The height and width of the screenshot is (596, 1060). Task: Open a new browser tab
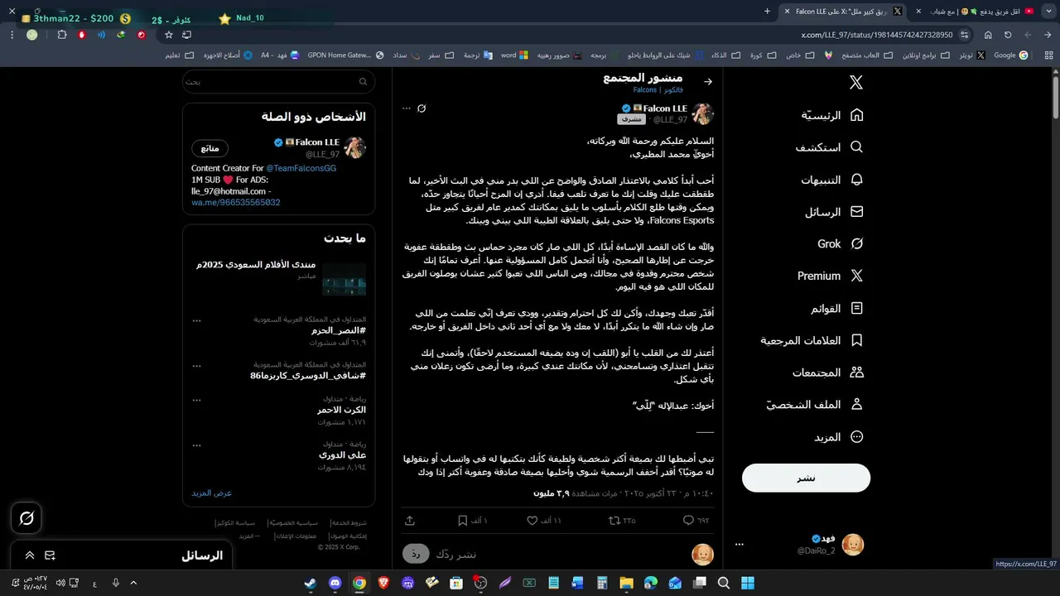[767, 12]
